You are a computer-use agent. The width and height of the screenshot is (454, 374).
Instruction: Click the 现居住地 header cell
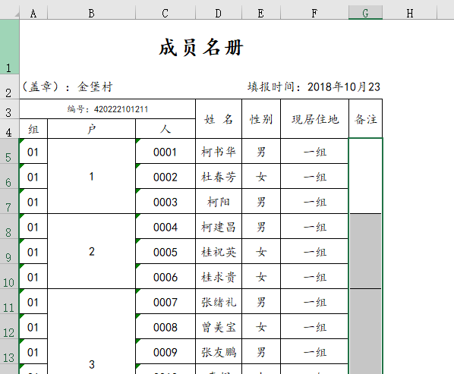[315, 119]
